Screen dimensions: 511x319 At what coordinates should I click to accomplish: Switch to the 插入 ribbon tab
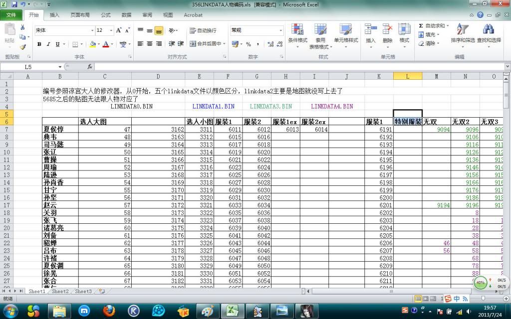pos(54,15)
